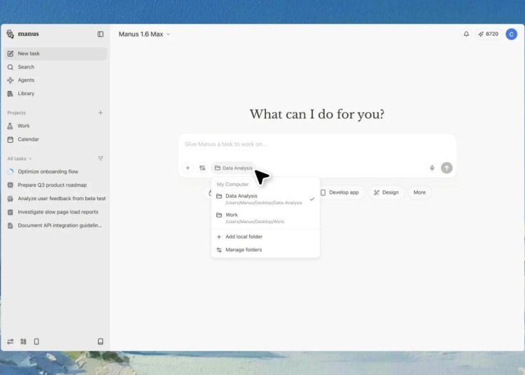Click the filter icon next to All tasks
525x375 pixels.
pos(100,159)
